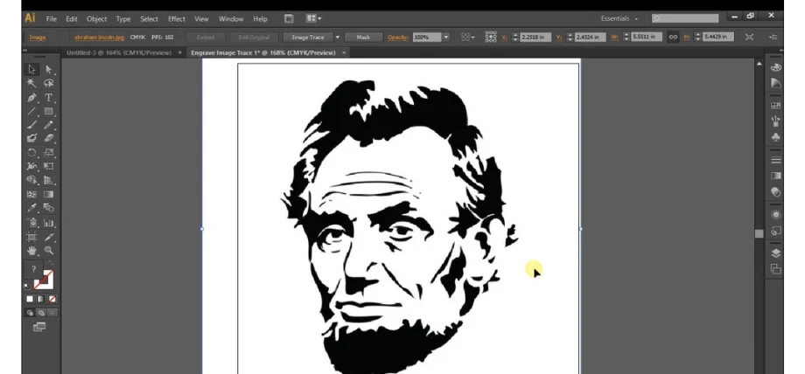Open the Stroke panel icon in right dock
This screenshot has width=805, height=374.
(x=776, y=160)
